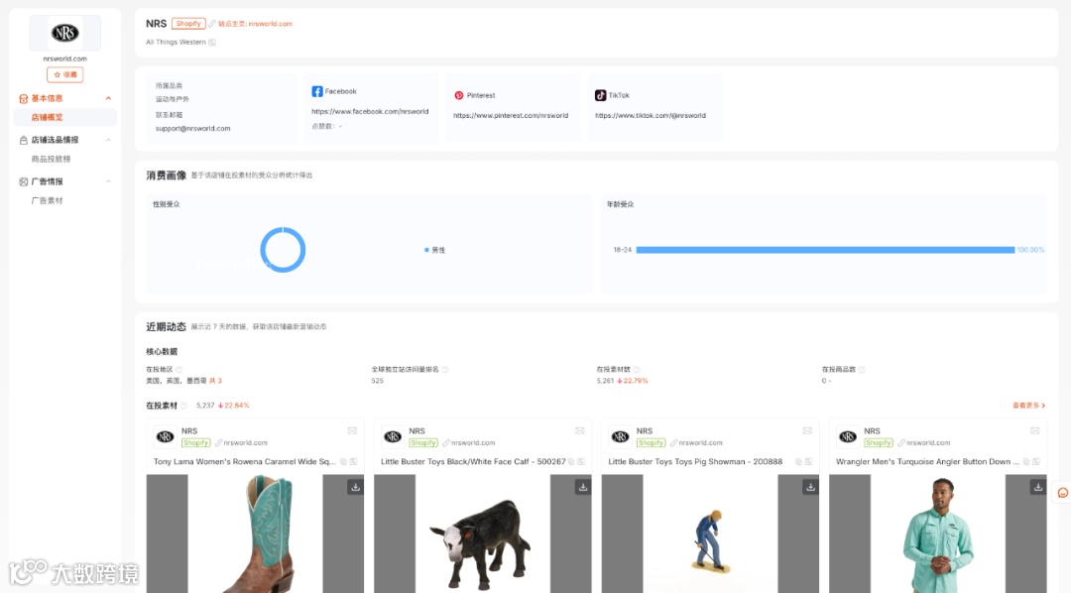Copy the Tony Lama Women's Rowena title
Image resolution: width=1071 pixels, height=593 pixels.
343,462
